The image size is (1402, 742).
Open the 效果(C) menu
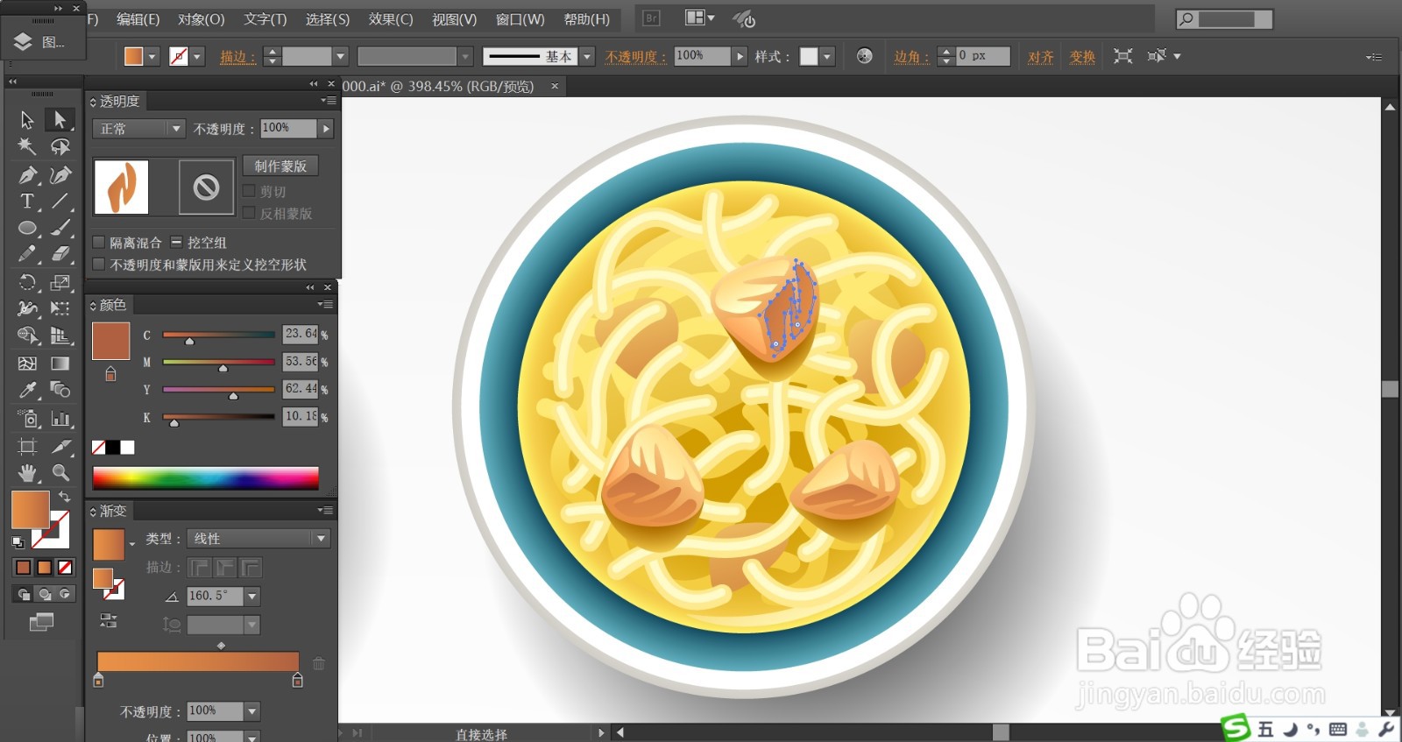(x=391, y=19)
